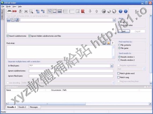Viewport: 153px width, 114px height.
Task: Click the options panel vertical scrollbar thumb
Action: pyautogui.click(x=151, y=45)
